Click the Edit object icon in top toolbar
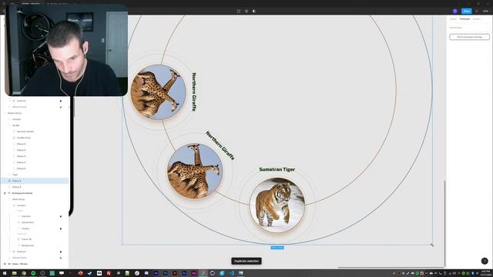This screenshot has height=277, width=493. pos(239,11)
